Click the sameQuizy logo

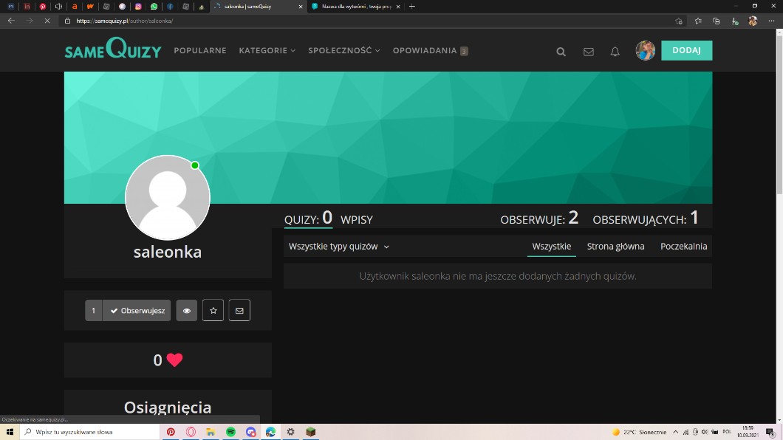click(x=112, y=50)
